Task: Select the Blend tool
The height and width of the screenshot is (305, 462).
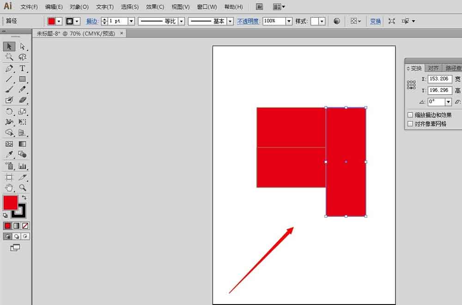Action: pos(22,154)
